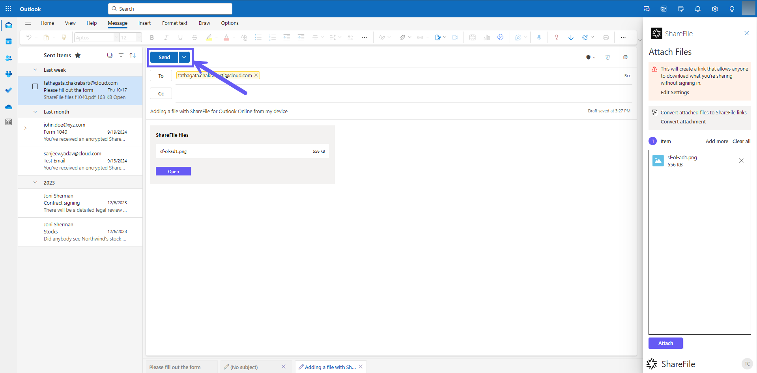Screen dimensions: 757x373
Task: Remove sf-ol-ad1.png from ShareFile items
Action: pos(741,160)
